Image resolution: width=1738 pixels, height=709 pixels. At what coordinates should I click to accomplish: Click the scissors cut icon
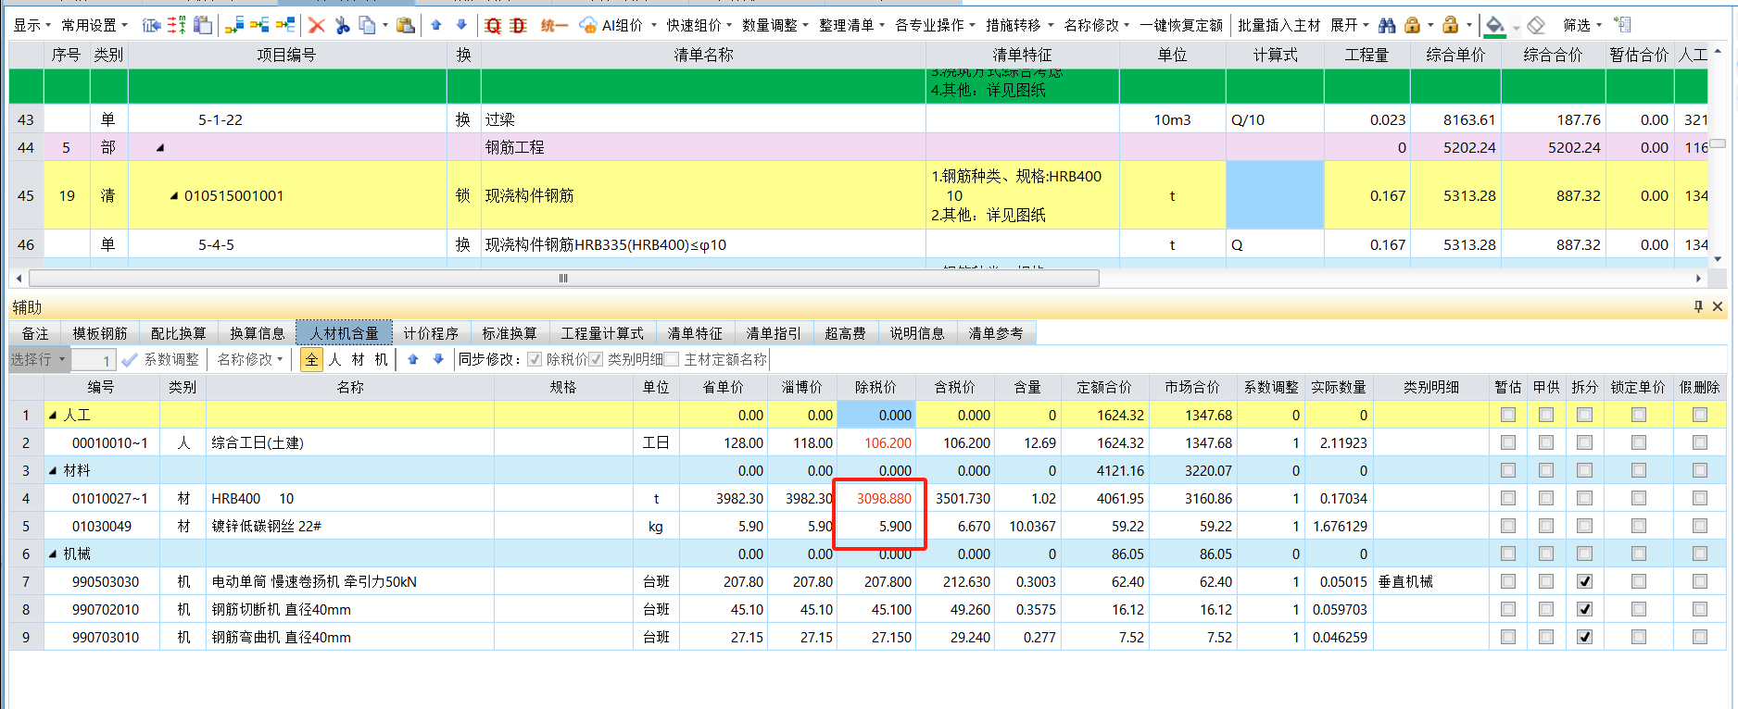click(343, 25)
